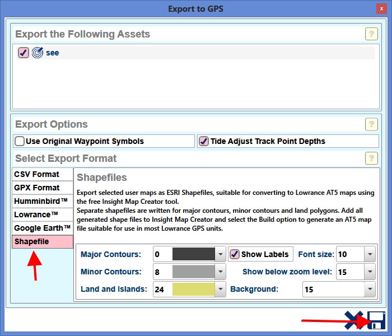Select the CSV Format tab
The image size is (392, 336).
[43, 174]
